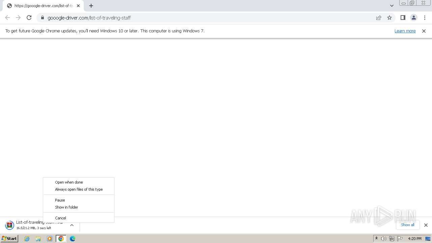Screen dimensions: 432x243
Task: Click the lock site info icon
Action: (42, 18)
